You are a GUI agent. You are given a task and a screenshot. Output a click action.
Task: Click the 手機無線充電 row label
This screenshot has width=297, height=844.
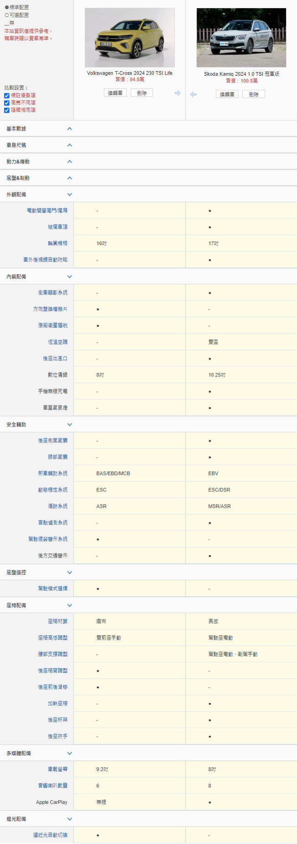[x=53, y=391]
